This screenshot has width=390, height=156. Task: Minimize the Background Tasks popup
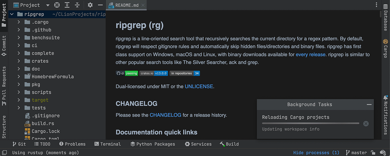click(369, 105)
